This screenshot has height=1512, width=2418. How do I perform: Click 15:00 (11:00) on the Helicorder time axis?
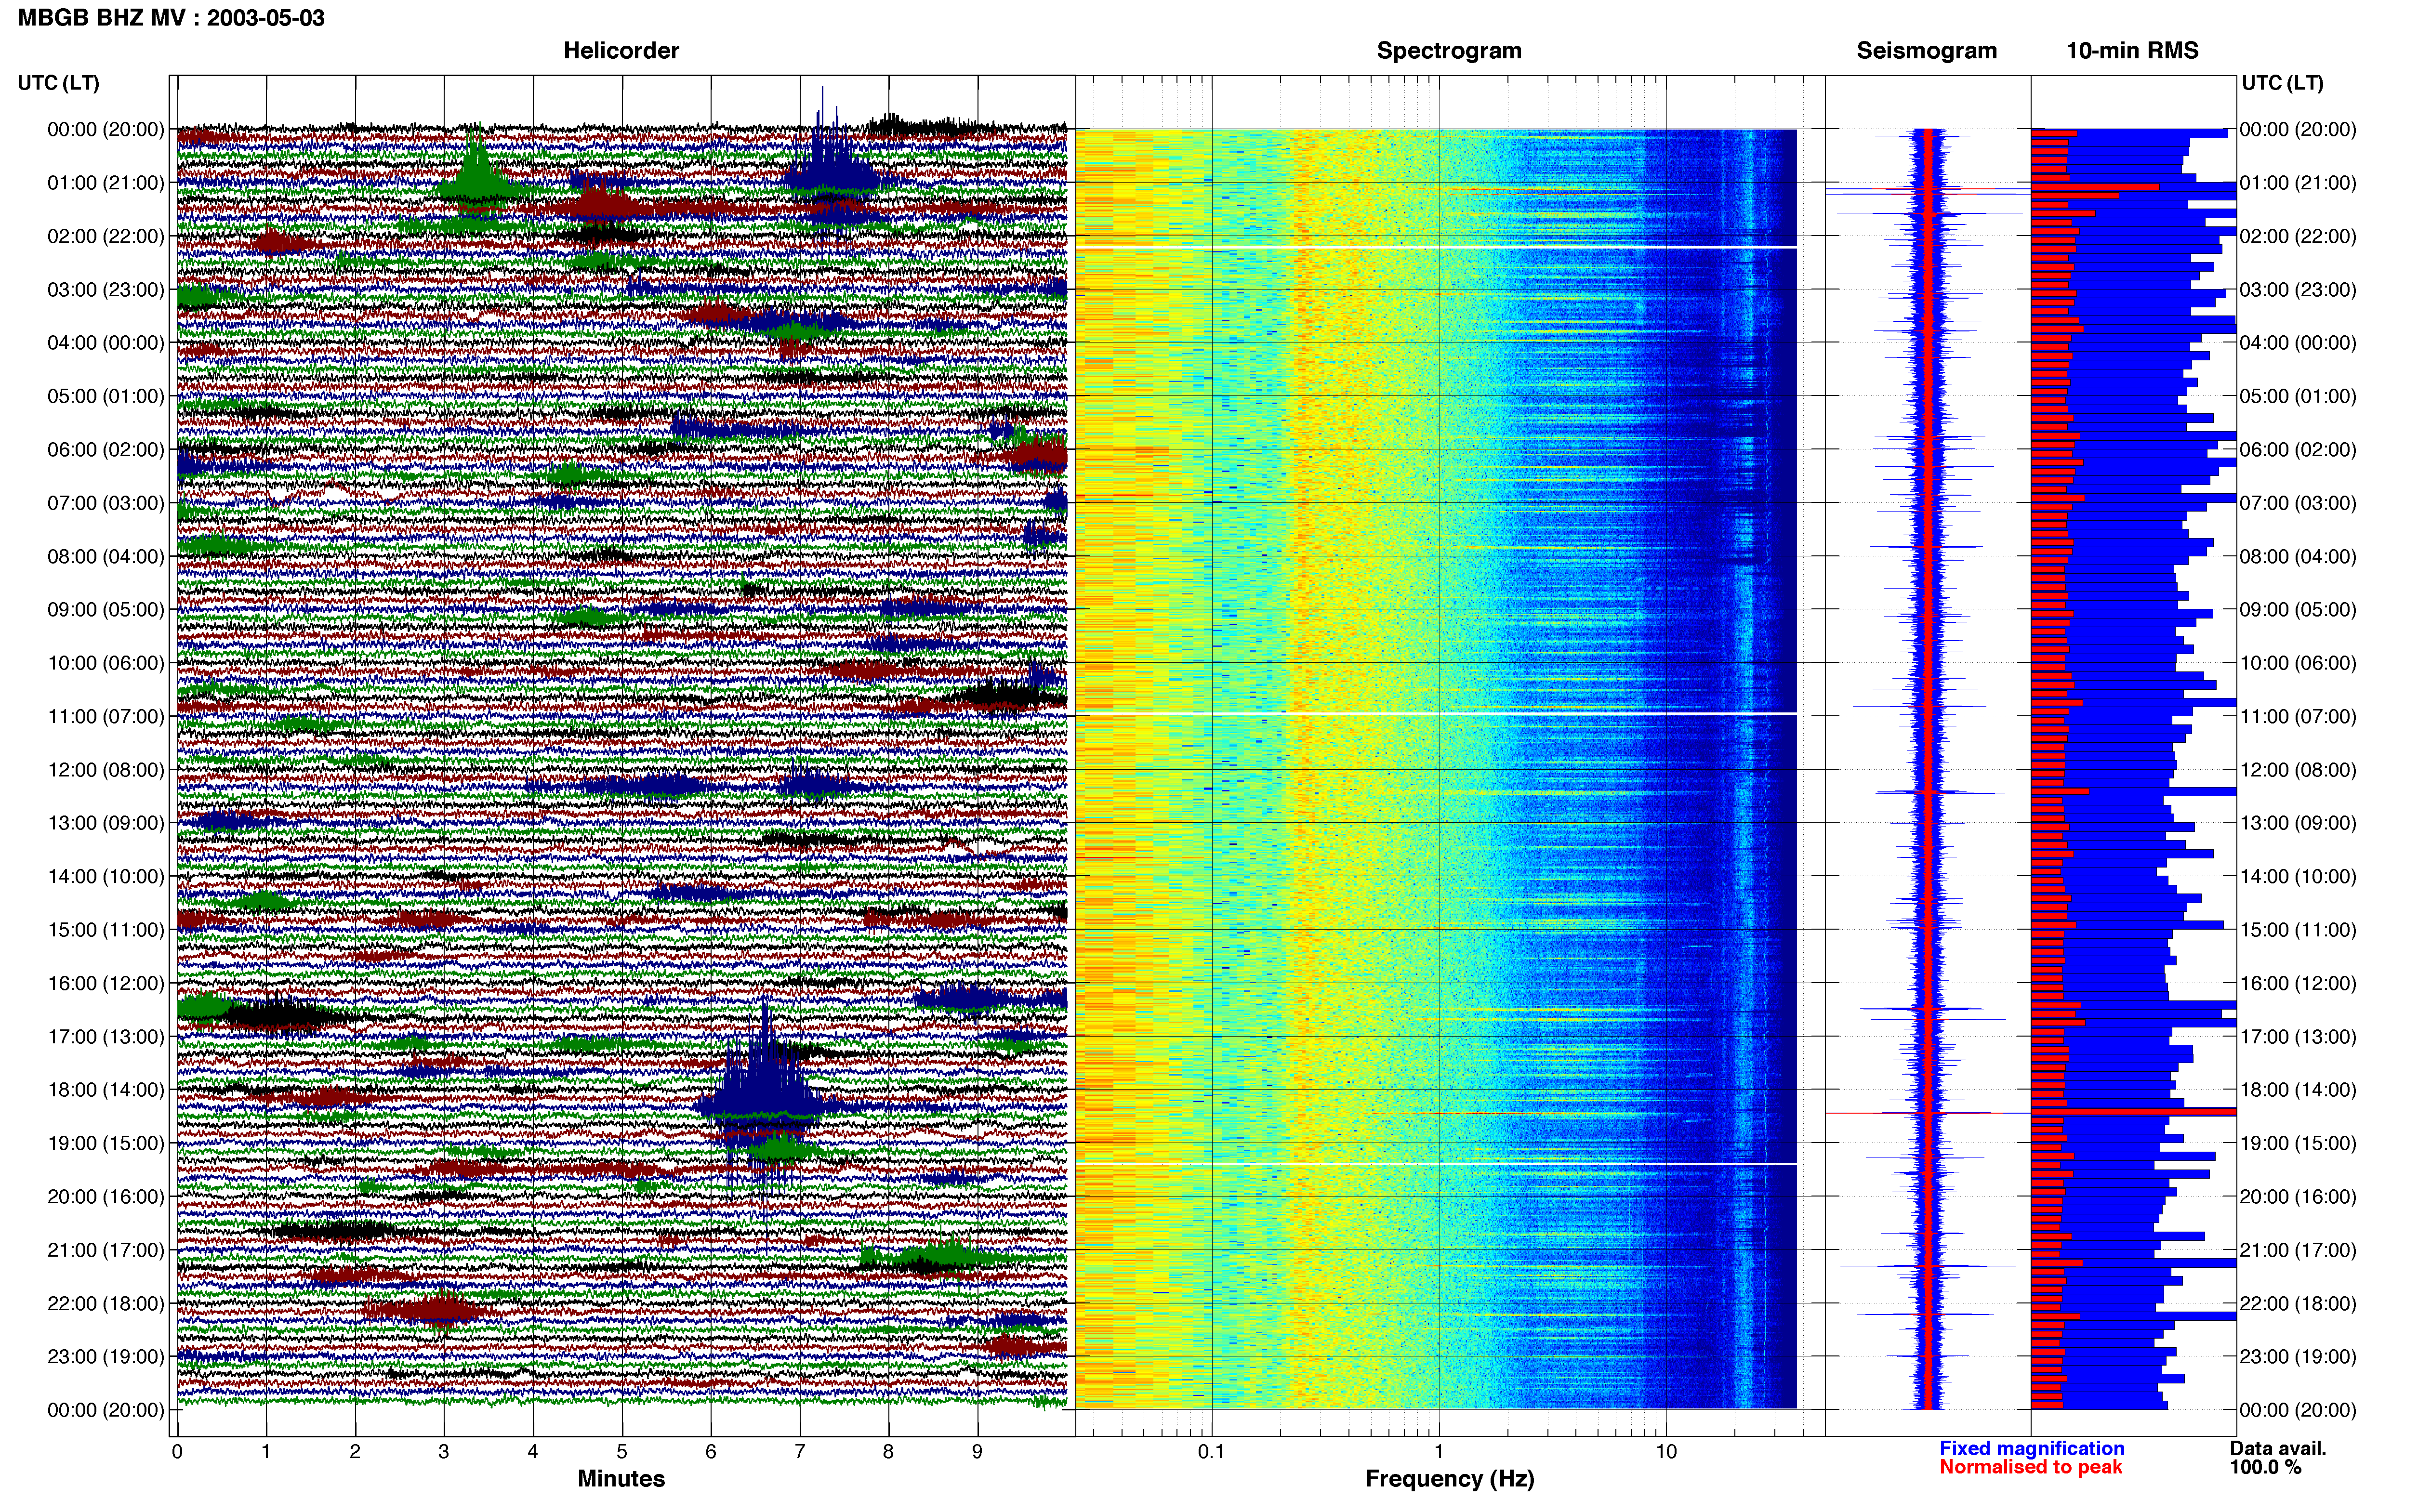106,930
